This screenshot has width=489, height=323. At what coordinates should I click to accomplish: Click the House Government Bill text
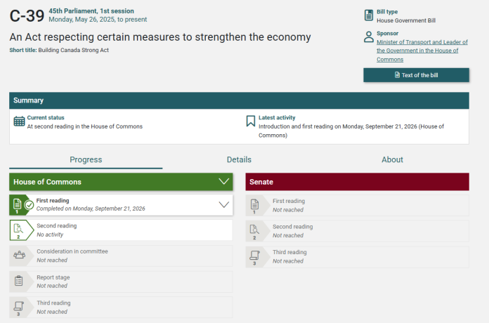click(406, 20)
